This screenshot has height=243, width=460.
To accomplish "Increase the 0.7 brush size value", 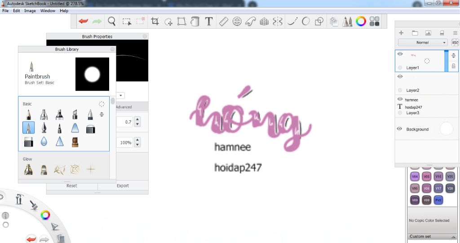I will 137,119.
